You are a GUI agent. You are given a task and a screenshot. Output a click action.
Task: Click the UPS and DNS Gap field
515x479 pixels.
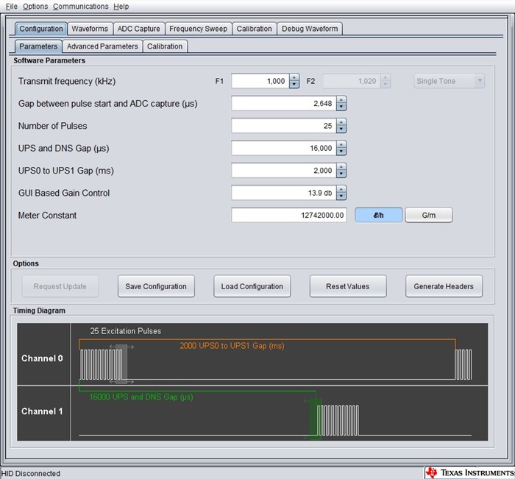(284, 148)
